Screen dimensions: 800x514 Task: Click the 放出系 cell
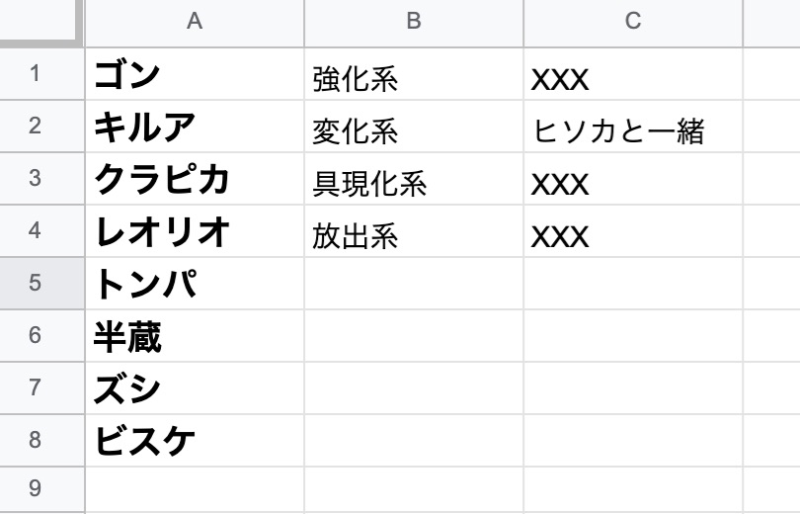coord(414,231)
